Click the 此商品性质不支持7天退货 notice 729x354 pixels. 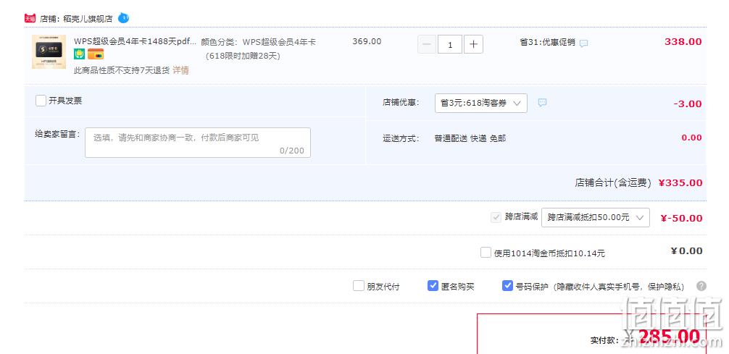[122, 71]
